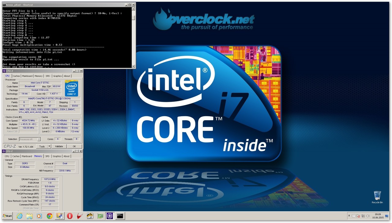
Task: Click the red checkmark taskbar icon
Action: pyautogui.click(x=80, y=216)
